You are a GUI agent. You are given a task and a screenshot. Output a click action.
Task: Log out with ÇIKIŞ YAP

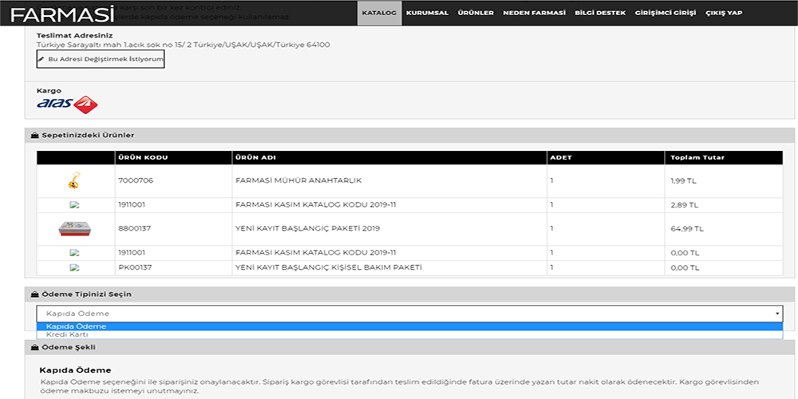tap(724, 14)
